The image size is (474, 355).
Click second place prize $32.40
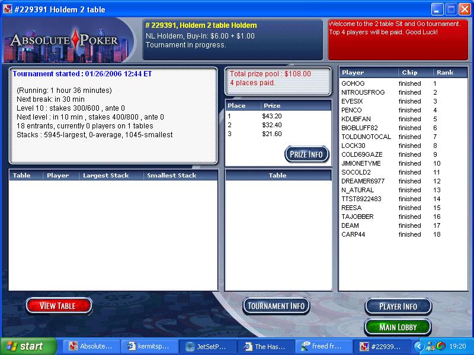[x=272, y=125]
